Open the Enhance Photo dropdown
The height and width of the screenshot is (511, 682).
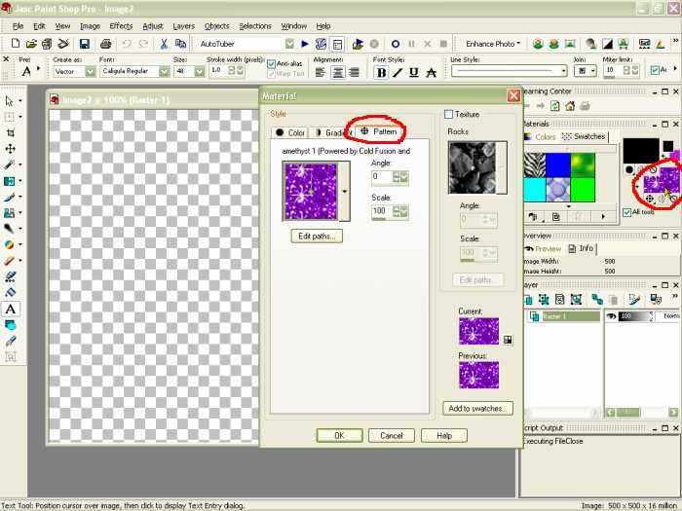493,44
